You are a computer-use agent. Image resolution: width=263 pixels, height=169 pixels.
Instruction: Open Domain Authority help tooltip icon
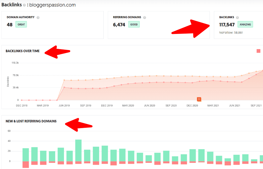point(38,18)
